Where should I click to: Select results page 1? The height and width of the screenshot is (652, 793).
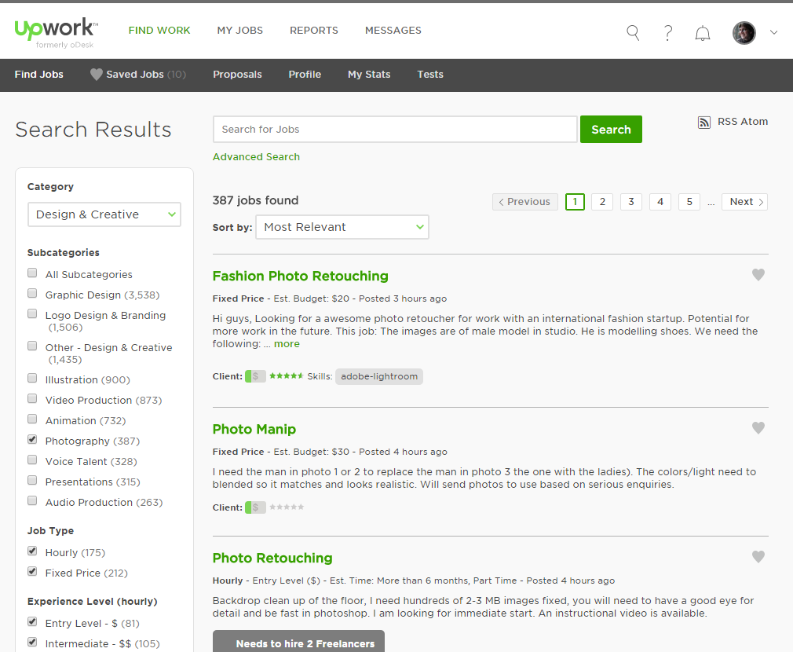(x=575, y=202)
